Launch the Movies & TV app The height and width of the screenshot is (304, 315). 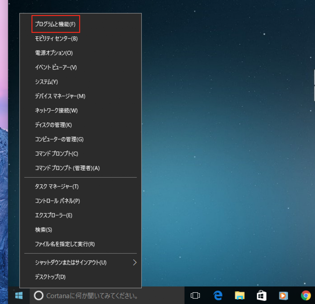[x=283, y=295]
